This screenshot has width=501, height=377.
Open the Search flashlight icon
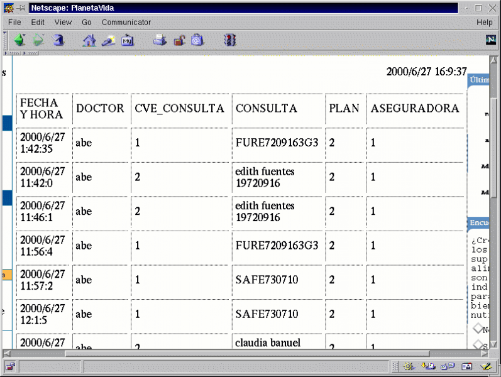[x=108, y=40]
